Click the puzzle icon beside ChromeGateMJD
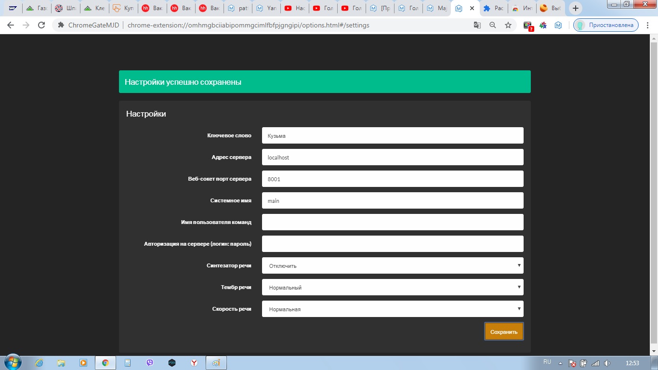This screenshot has width=658, height=370. pos(61,25)
